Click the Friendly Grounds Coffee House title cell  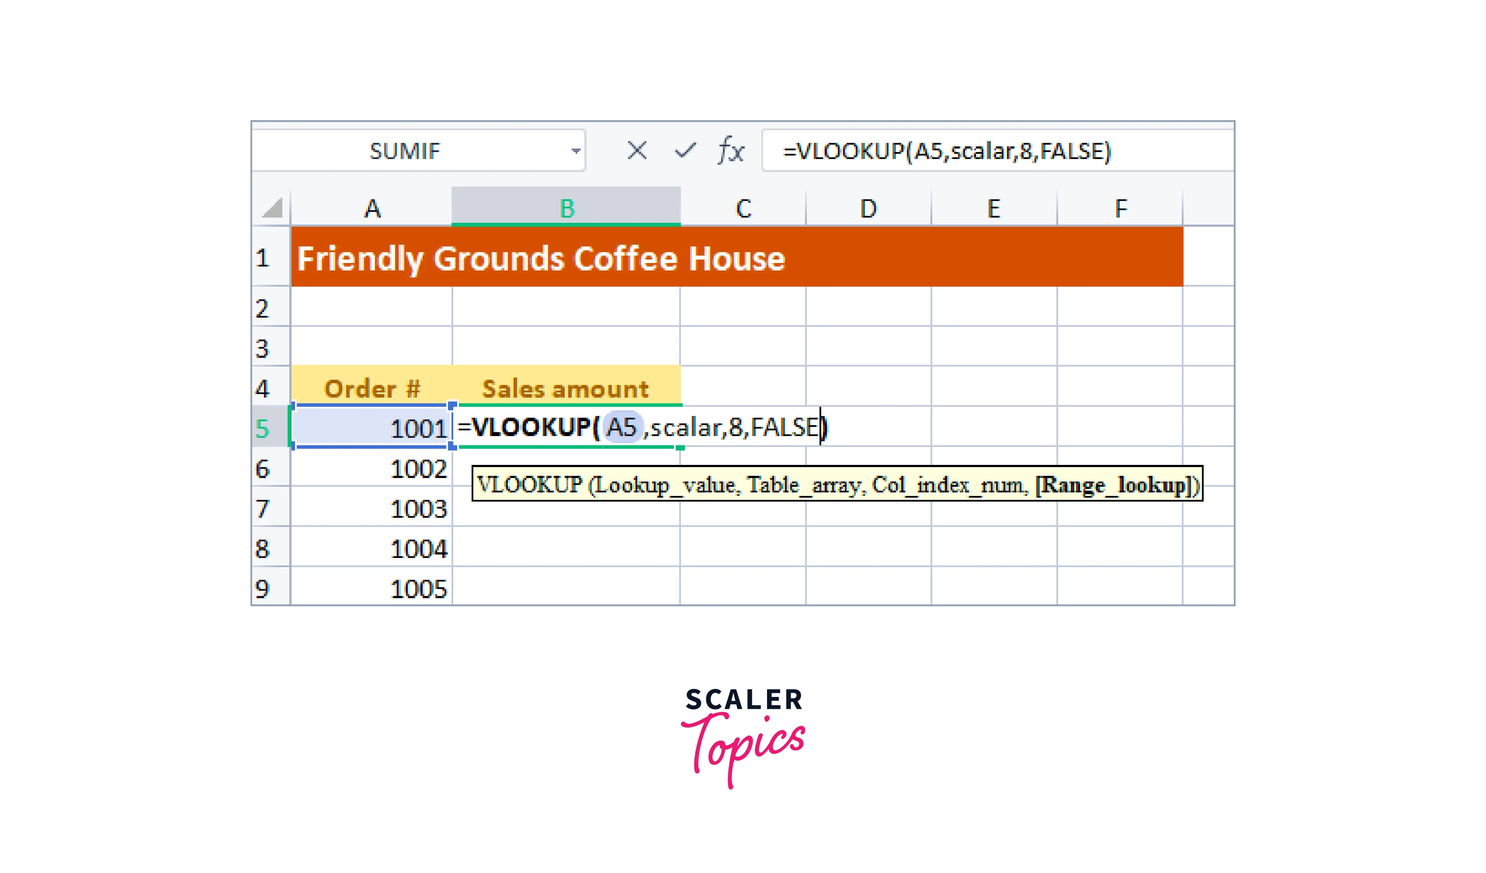541,258
